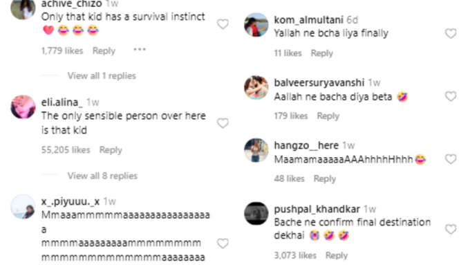Open three-dot options on achive_chizo comment
470x265 pixels.
[140, 50]
